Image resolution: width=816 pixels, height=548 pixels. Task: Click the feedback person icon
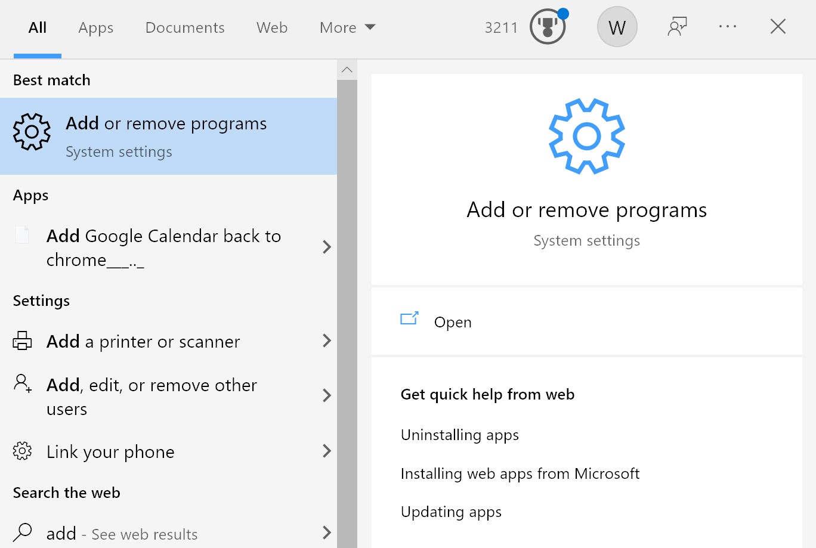pyautogui.click(x=677, y=26)
